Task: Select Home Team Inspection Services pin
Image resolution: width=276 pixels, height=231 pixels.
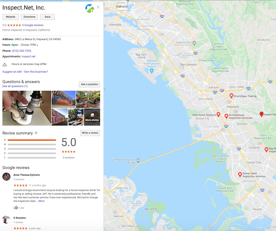Action: pyautogui.click(x=240, y=174)
